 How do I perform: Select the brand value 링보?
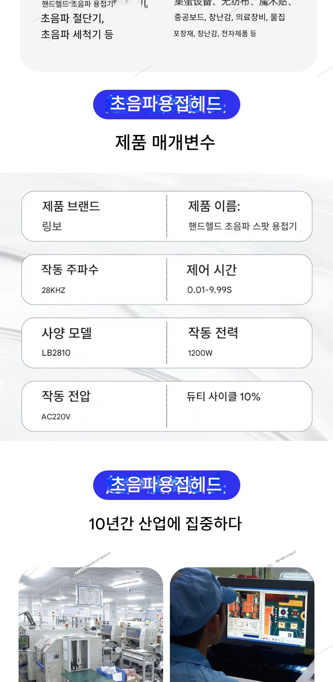tap(52, 226)
